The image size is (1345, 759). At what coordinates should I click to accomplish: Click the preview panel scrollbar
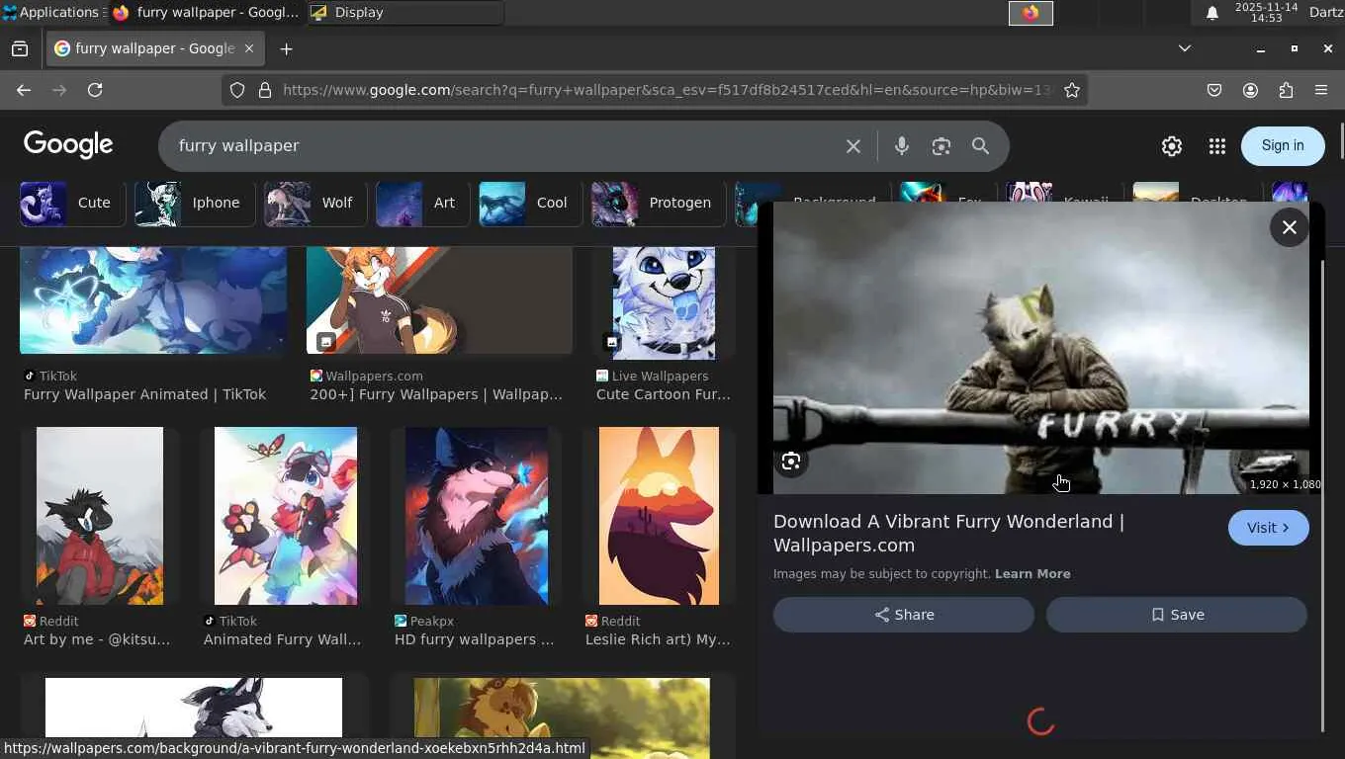[x=1322, y=494]
